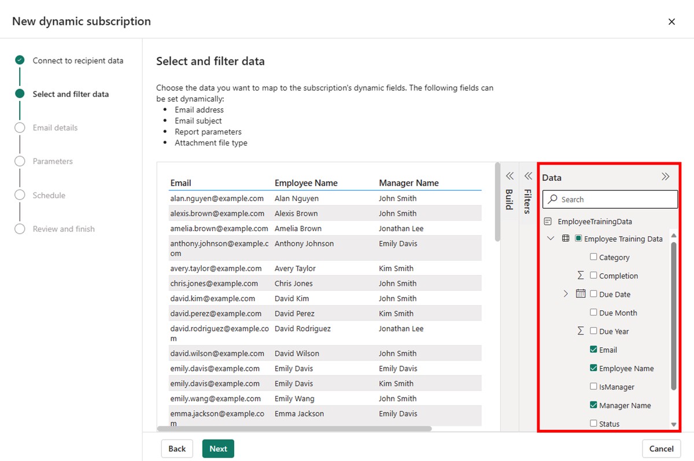This screenshot has width=694, height=461.
Task: Click the EmployeeTrainingData dataset icon
Action: tap(548, 221)
